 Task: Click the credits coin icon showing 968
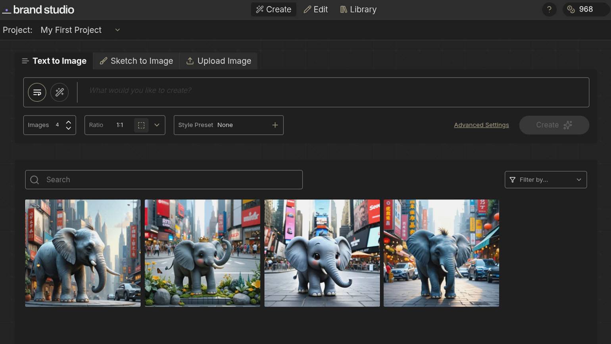coord(571,10)
